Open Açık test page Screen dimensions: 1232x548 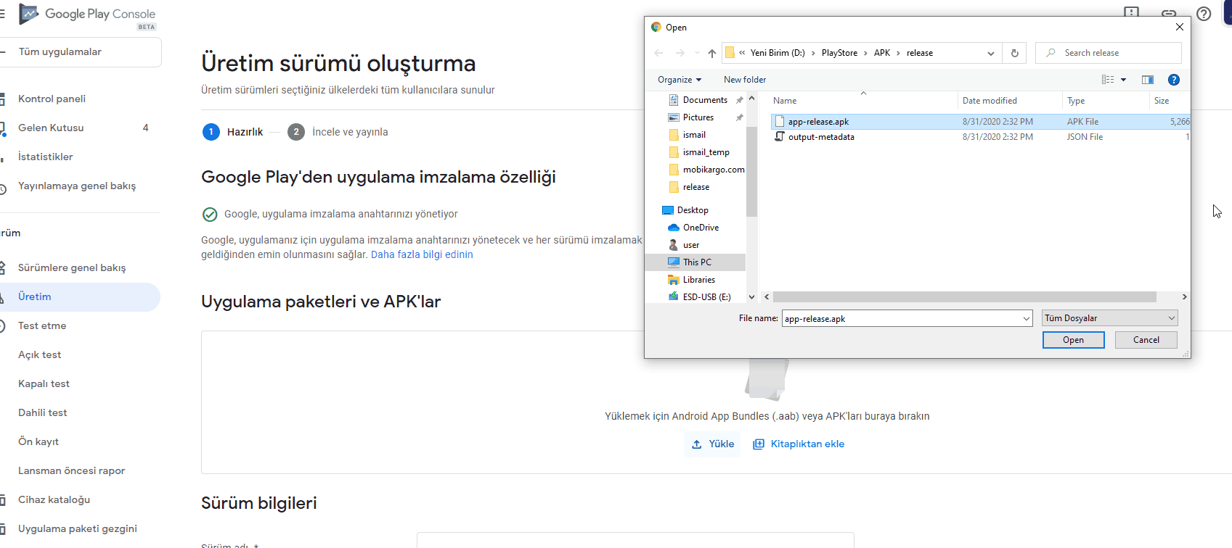39,354
